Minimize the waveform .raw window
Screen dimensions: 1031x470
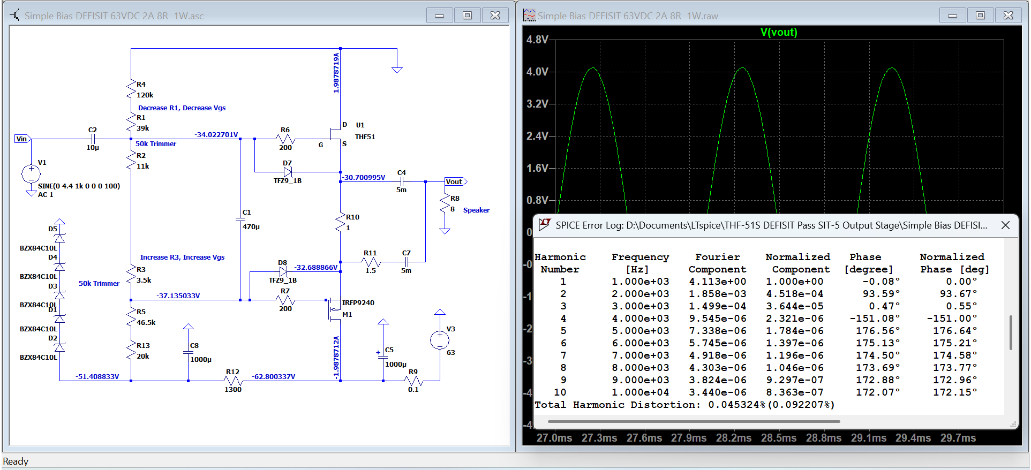point(953,16)
